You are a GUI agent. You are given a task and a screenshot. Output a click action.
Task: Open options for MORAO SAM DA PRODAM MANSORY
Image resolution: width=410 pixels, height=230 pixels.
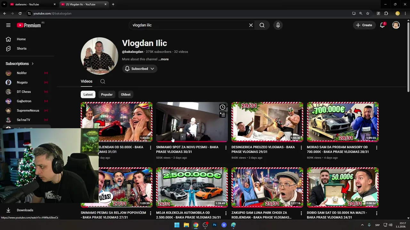pyautogui.click(x=376, y=148)
